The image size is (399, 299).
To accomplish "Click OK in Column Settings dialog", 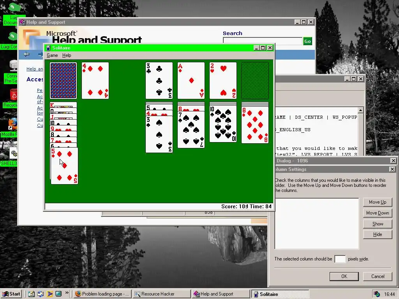I will click(x=344, y=276).
